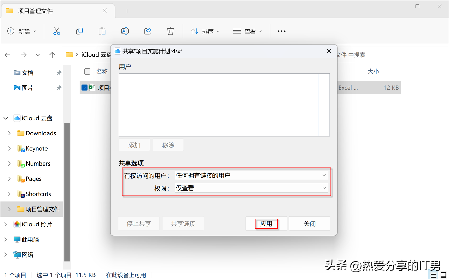Close the share dialog with X

329,51
